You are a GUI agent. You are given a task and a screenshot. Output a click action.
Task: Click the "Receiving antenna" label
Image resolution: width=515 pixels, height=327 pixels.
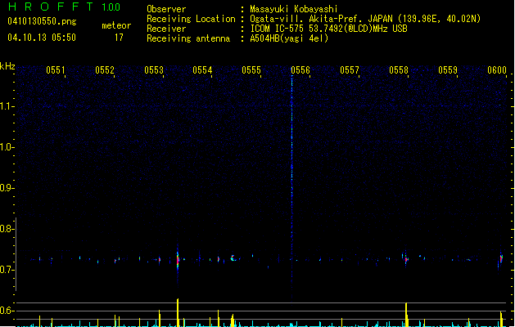click(188, 38)
